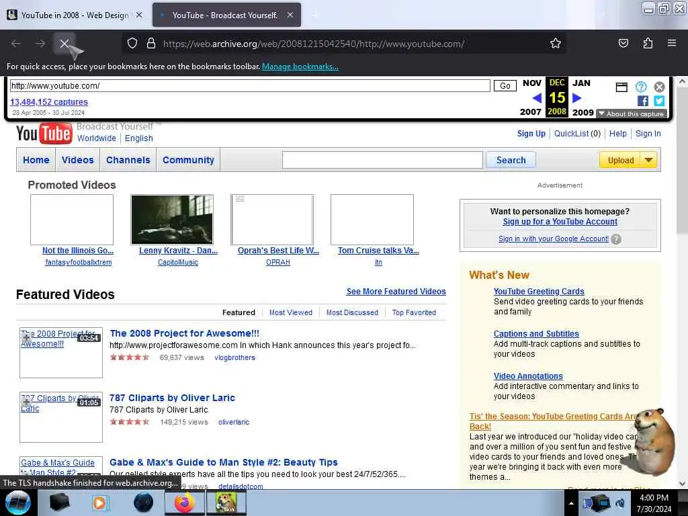688x516 pixels.
Task: Add 787 Cliparts video to QuickList
Action: [26, 402]
